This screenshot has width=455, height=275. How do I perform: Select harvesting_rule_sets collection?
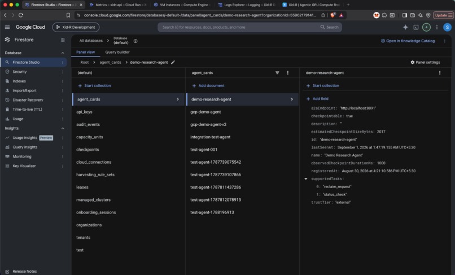(128, 174)
